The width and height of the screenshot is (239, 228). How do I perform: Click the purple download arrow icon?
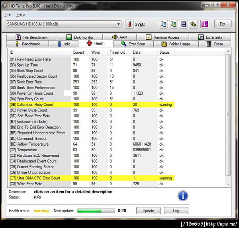(204, 24)
